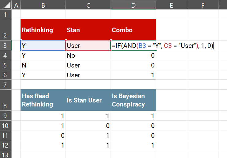Click cell C12 showing 1

(88, 145)
